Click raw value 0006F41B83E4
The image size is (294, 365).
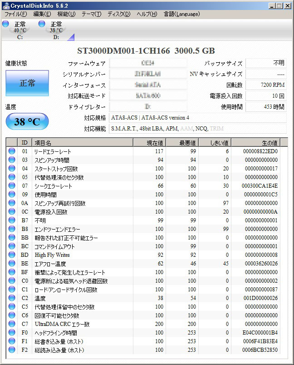click(x=260, y=341)
